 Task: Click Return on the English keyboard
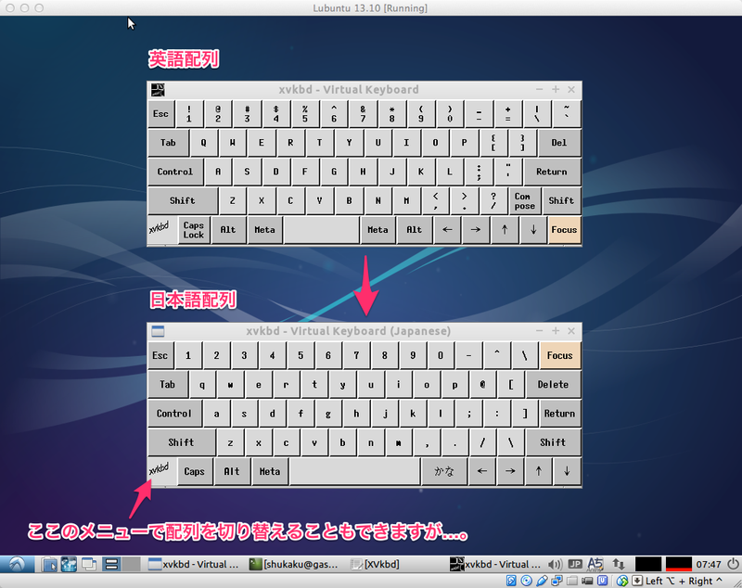point(552,172)
